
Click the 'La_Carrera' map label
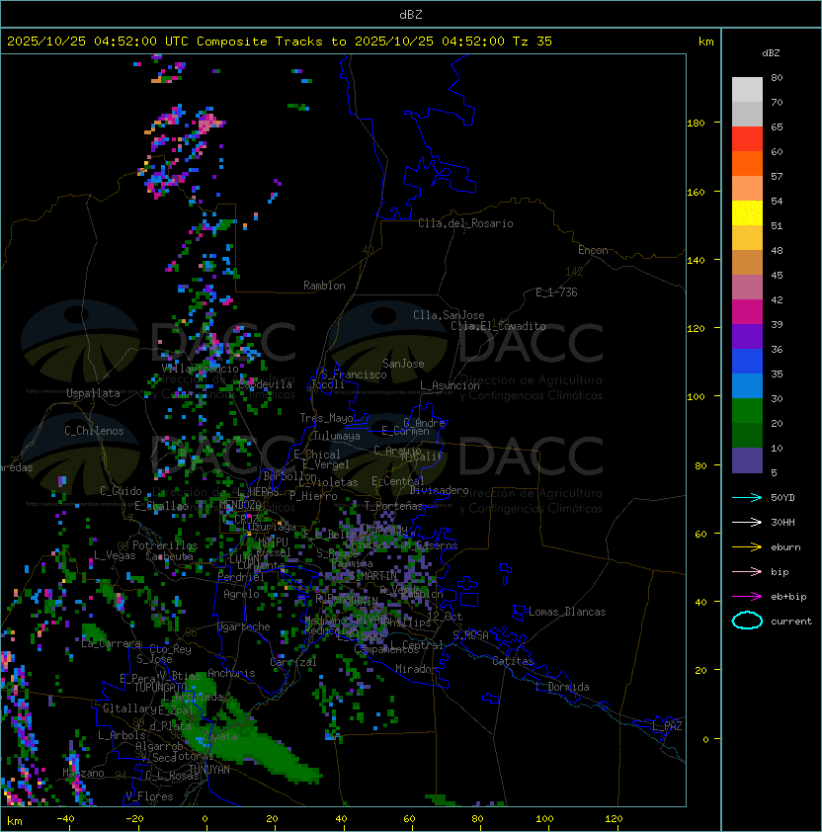pos(112,643)
